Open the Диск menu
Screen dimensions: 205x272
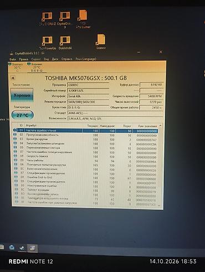55,59
